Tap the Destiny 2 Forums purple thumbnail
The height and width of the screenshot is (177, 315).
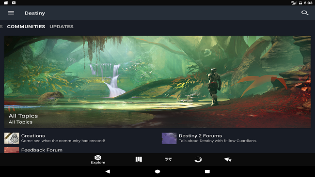[169, 138]
